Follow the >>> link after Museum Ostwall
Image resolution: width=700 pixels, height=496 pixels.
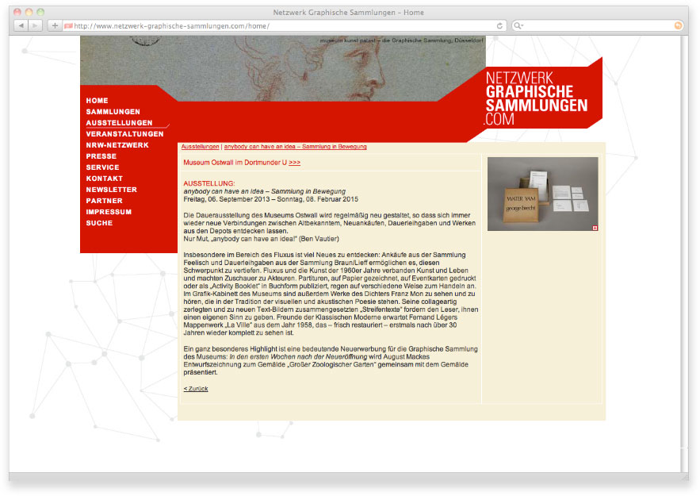pyautogui.click(x=295, y=162)
